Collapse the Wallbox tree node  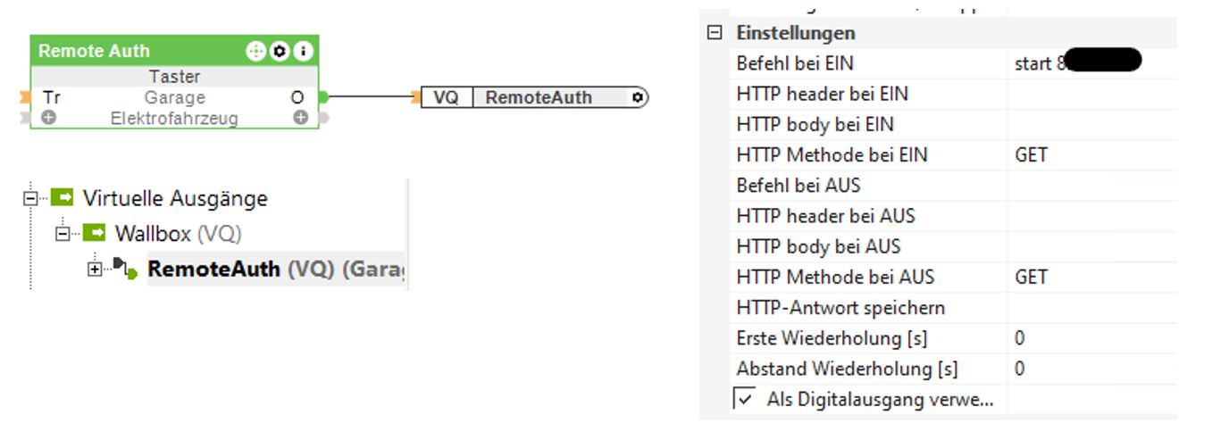pyautogui.click(x=63, y=234)
